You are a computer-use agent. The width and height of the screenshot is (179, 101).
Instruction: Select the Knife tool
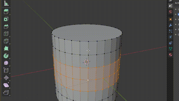pyautogui.click(x=6, y=41)
